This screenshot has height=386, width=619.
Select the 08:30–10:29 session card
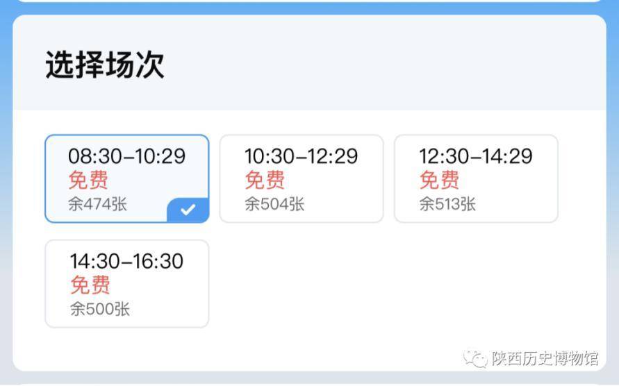126,178
